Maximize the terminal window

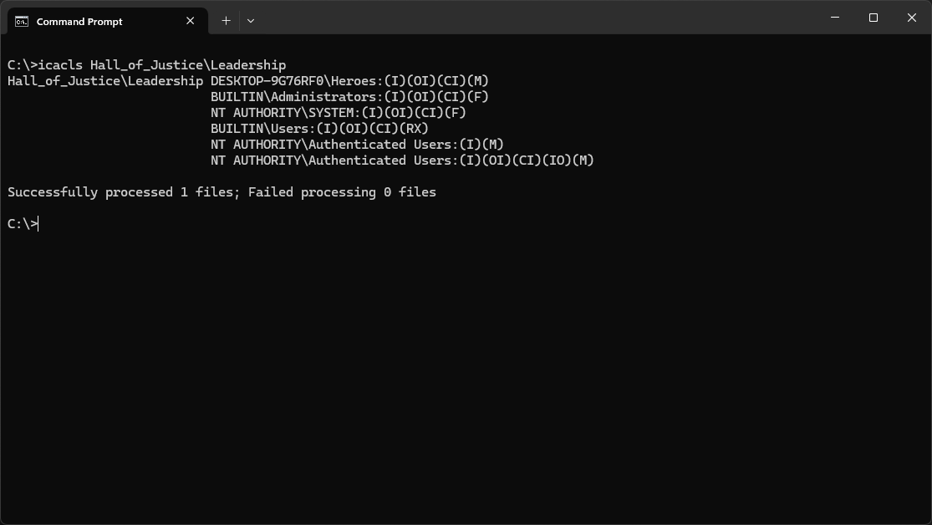[x=873, y=18]
